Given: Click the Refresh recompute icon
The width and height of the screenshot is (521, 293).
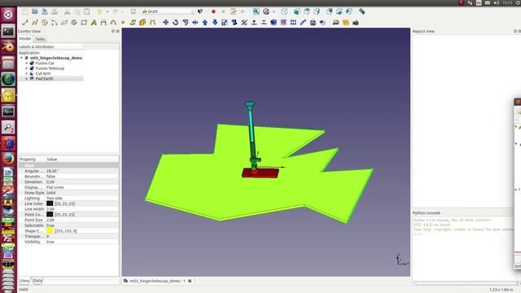Looking at the screenshot, I should (x=134, y=11).
